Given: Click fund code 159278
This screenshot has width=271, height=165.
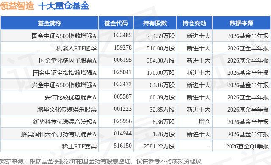Looking at the screenshot, I should (123, 48).
